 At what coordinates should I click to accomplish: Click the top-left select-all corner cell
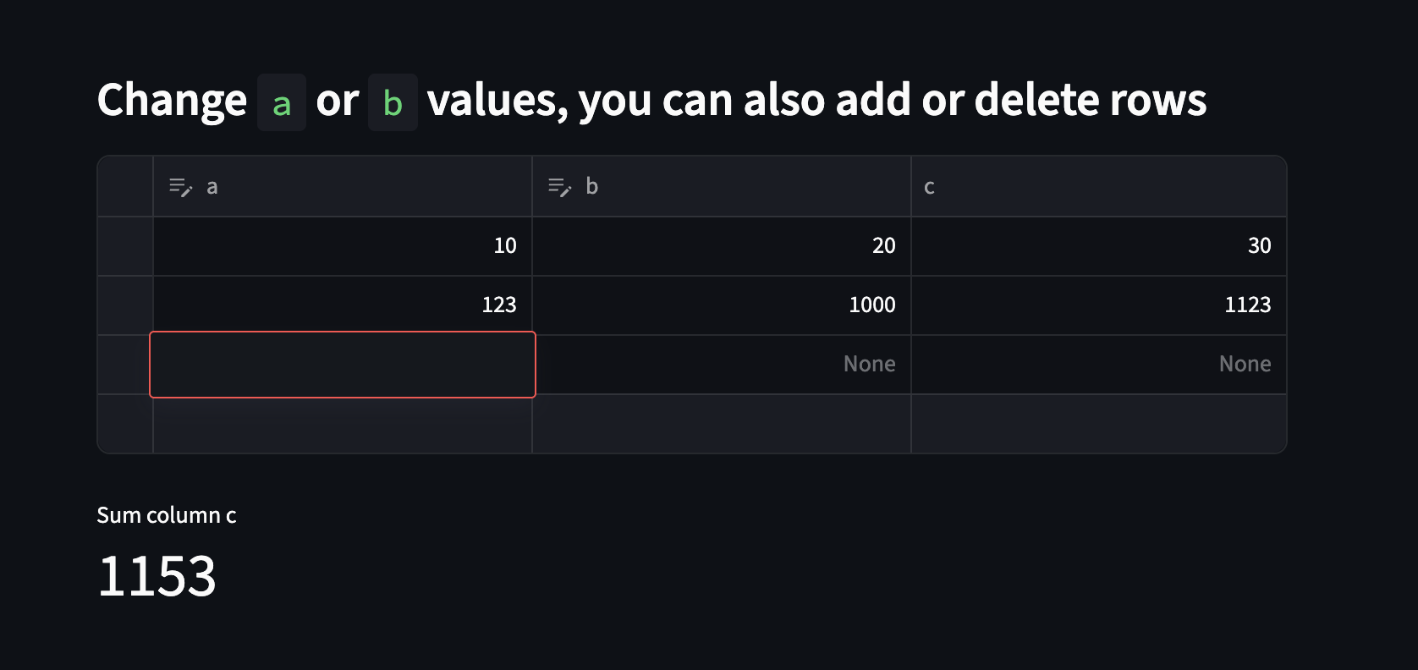point(125,187)
